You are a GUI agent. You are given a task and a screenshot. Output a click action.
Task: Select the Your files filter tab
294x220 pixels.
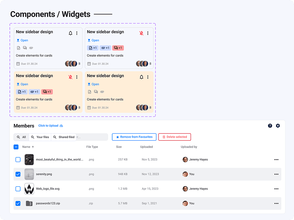(40, 137)
